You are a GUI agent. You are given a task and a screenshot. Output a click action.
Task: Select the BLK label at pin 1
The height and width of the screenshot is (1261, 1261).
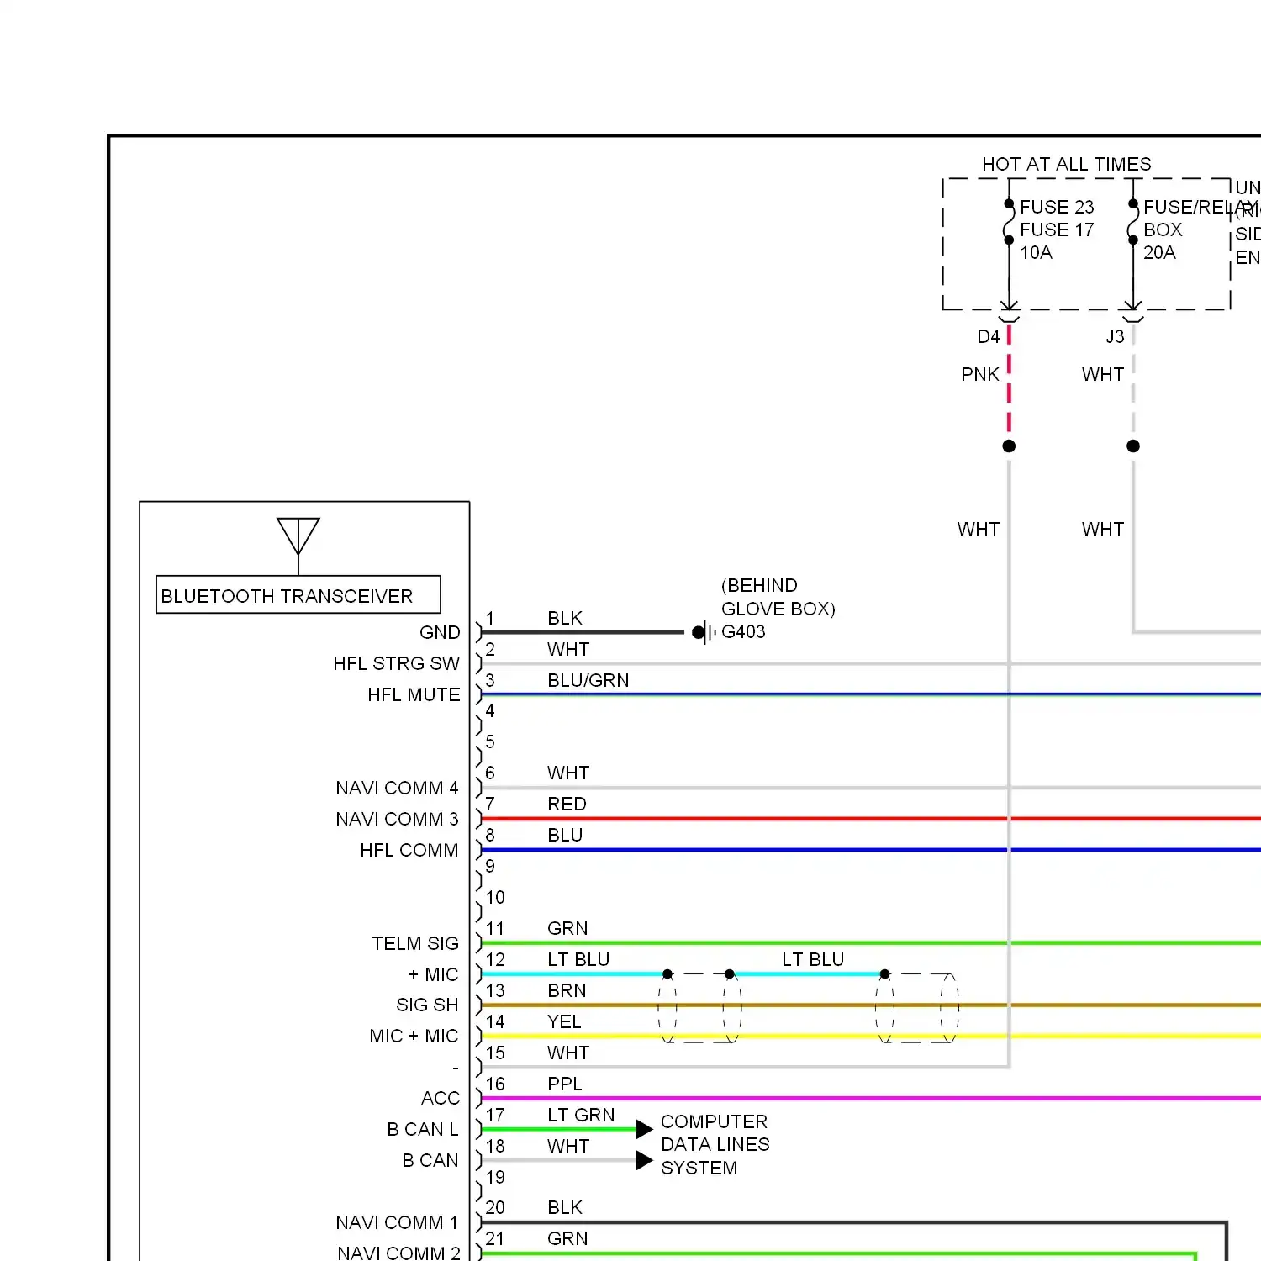pyautogui.click(x=565, y=618)
